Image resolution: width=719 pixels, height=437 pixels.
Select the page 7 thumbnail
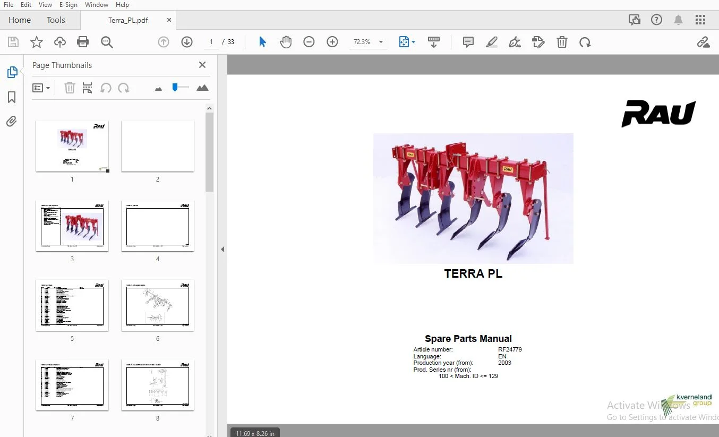click(x=72, y=385)
